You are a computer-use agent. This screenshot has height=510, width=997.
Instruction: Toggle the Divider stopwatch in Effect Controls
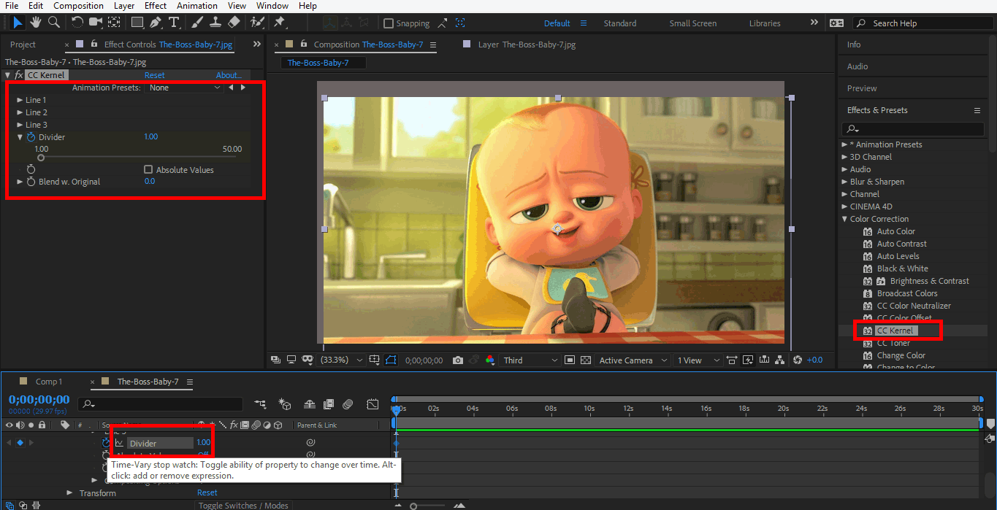point(30,136)
